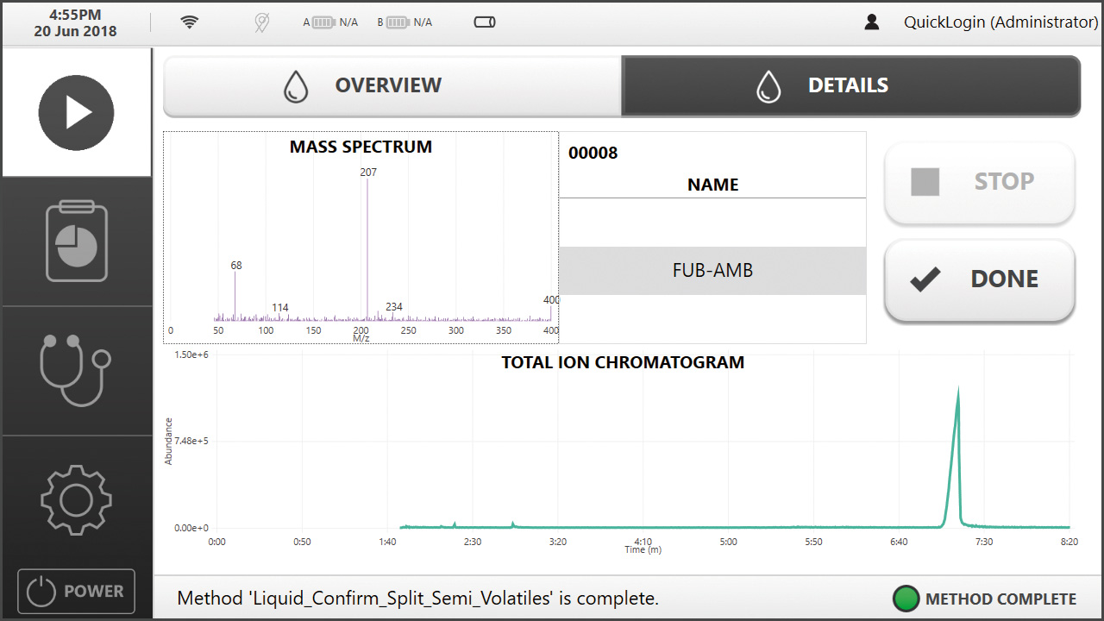
Task: Click the DONE button
Action: click(980, 279)
